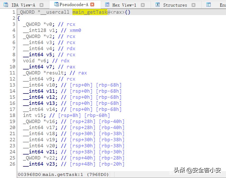Click the opening brace on line 2
Image resolution: width=226 pixels, height=178 pixels.
(x=19, y=18)
